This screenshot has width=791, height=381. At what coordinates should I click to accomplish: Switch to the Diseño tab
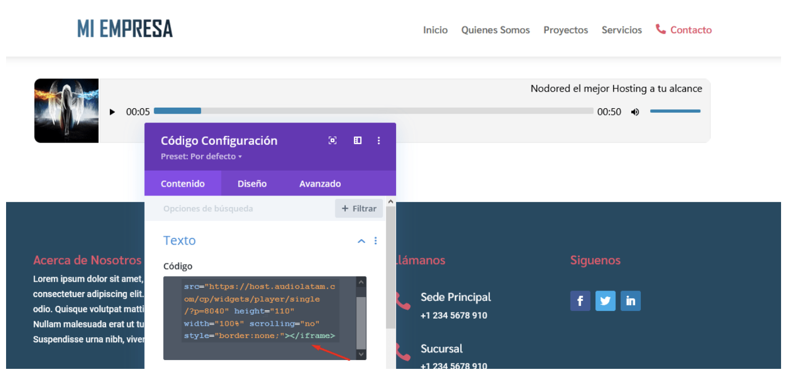[252, 184]
